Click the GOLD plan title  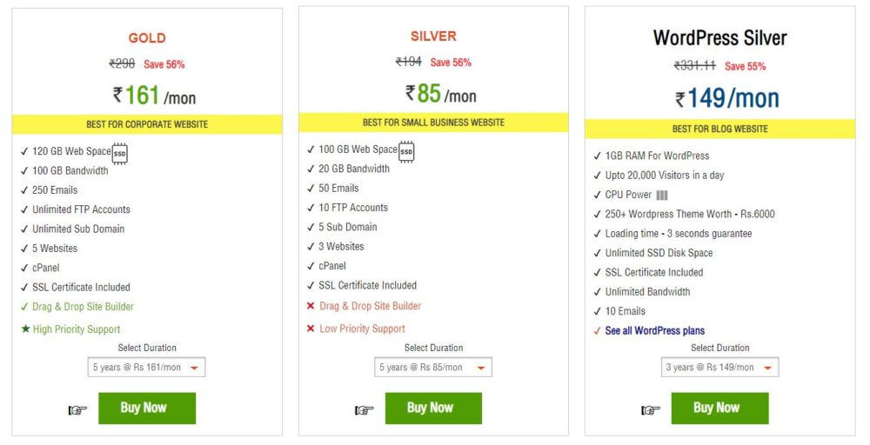click(x=147, y=38)
